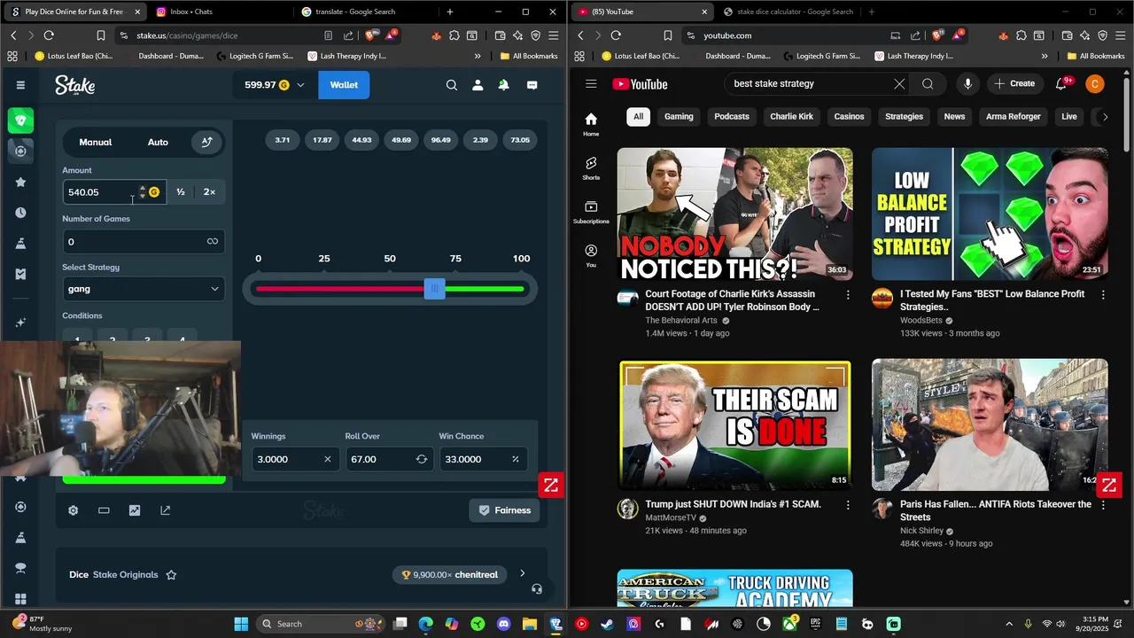Double the bet amount with 2×
The width and height of the screenshot is (1134, 638).
point(209,192)
